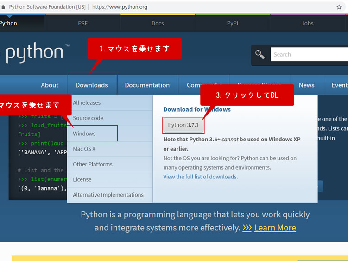
Task: Click the search magnifying glass icon
Action: point(260,55)
